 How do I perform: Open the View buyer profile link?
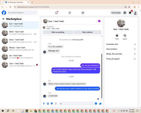coord(78,40)
